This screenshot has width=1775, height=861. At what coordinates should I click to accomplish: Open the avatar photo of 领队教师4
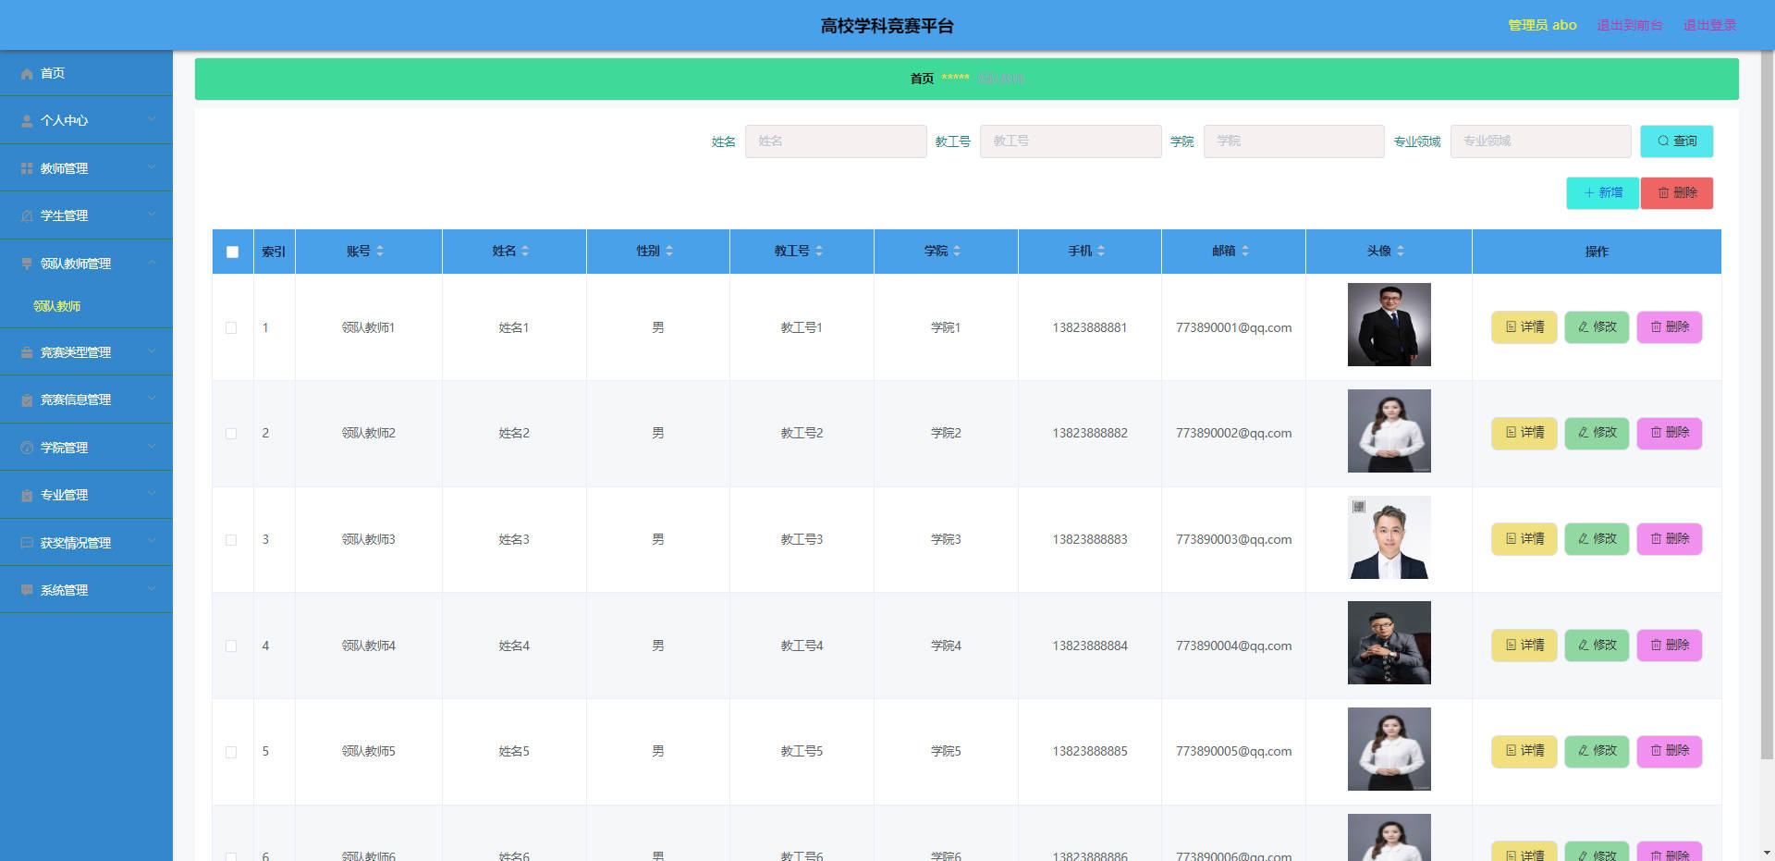(1389, 643)
